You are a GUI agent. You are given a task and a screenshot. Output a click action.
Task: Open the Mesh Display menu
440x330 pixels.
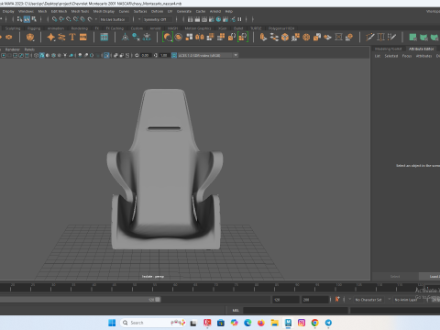(x=104, y=11)
